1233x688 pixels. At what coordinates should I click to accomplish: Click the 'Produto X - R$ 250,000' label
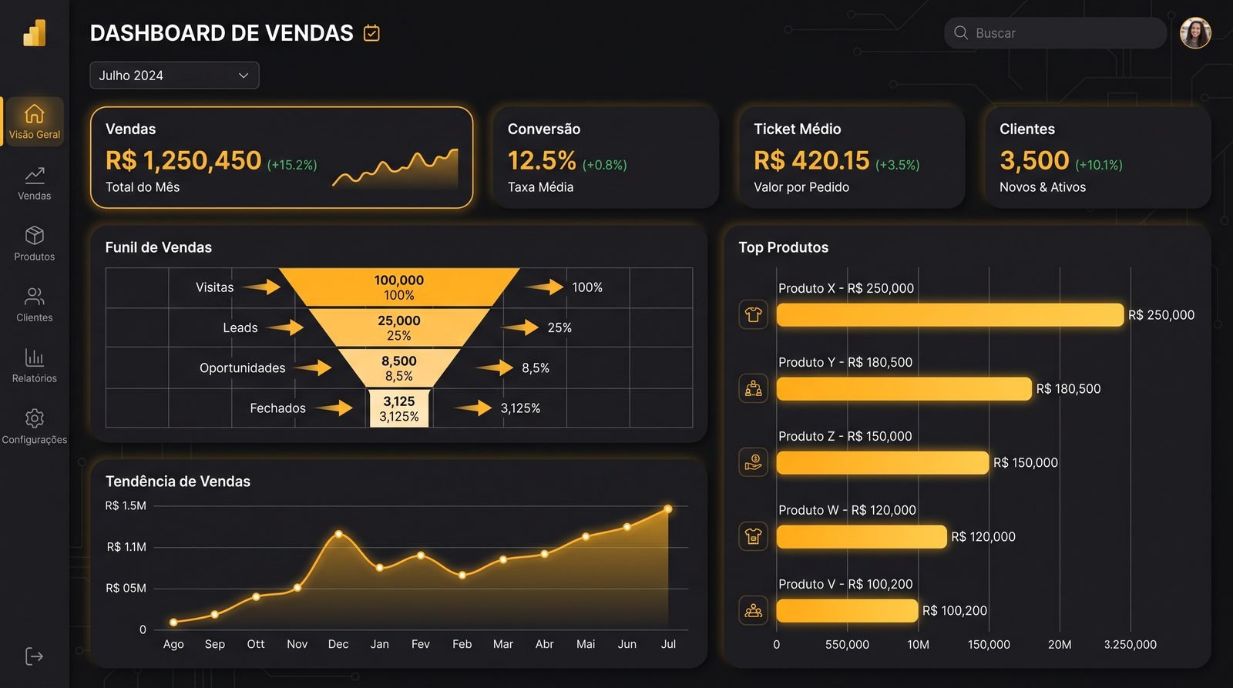click(x=846, y=288)
